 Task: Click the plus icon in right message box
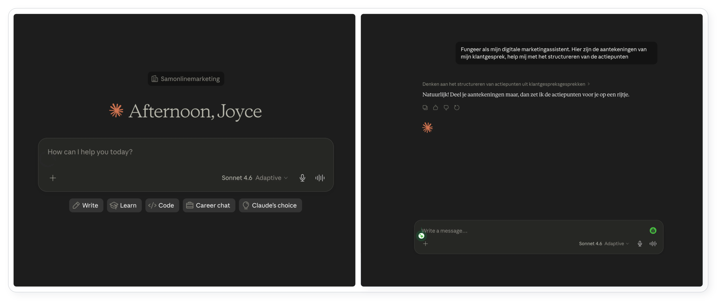click(x=426, y=244)
